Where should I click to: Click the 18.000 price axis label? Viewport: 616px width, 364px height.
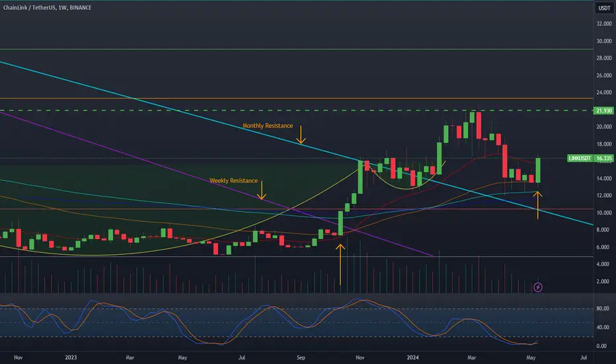[604, 144]
